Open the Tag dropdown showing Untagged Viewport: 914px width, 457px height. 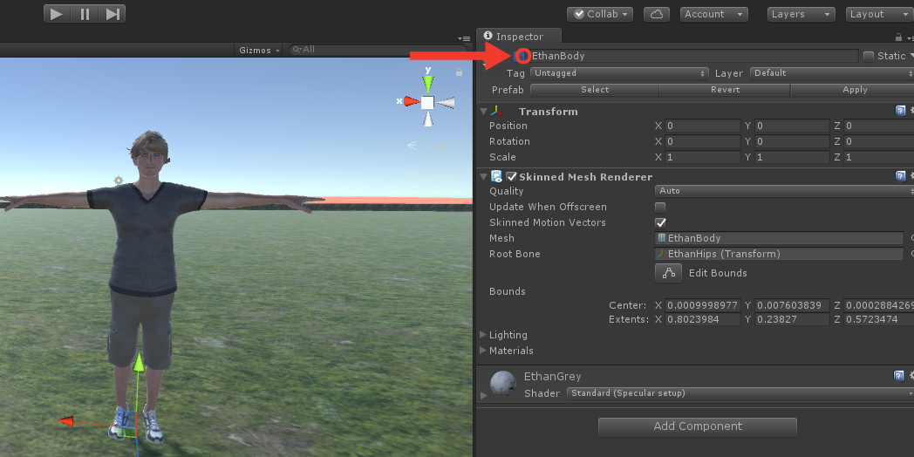(619, 73)
